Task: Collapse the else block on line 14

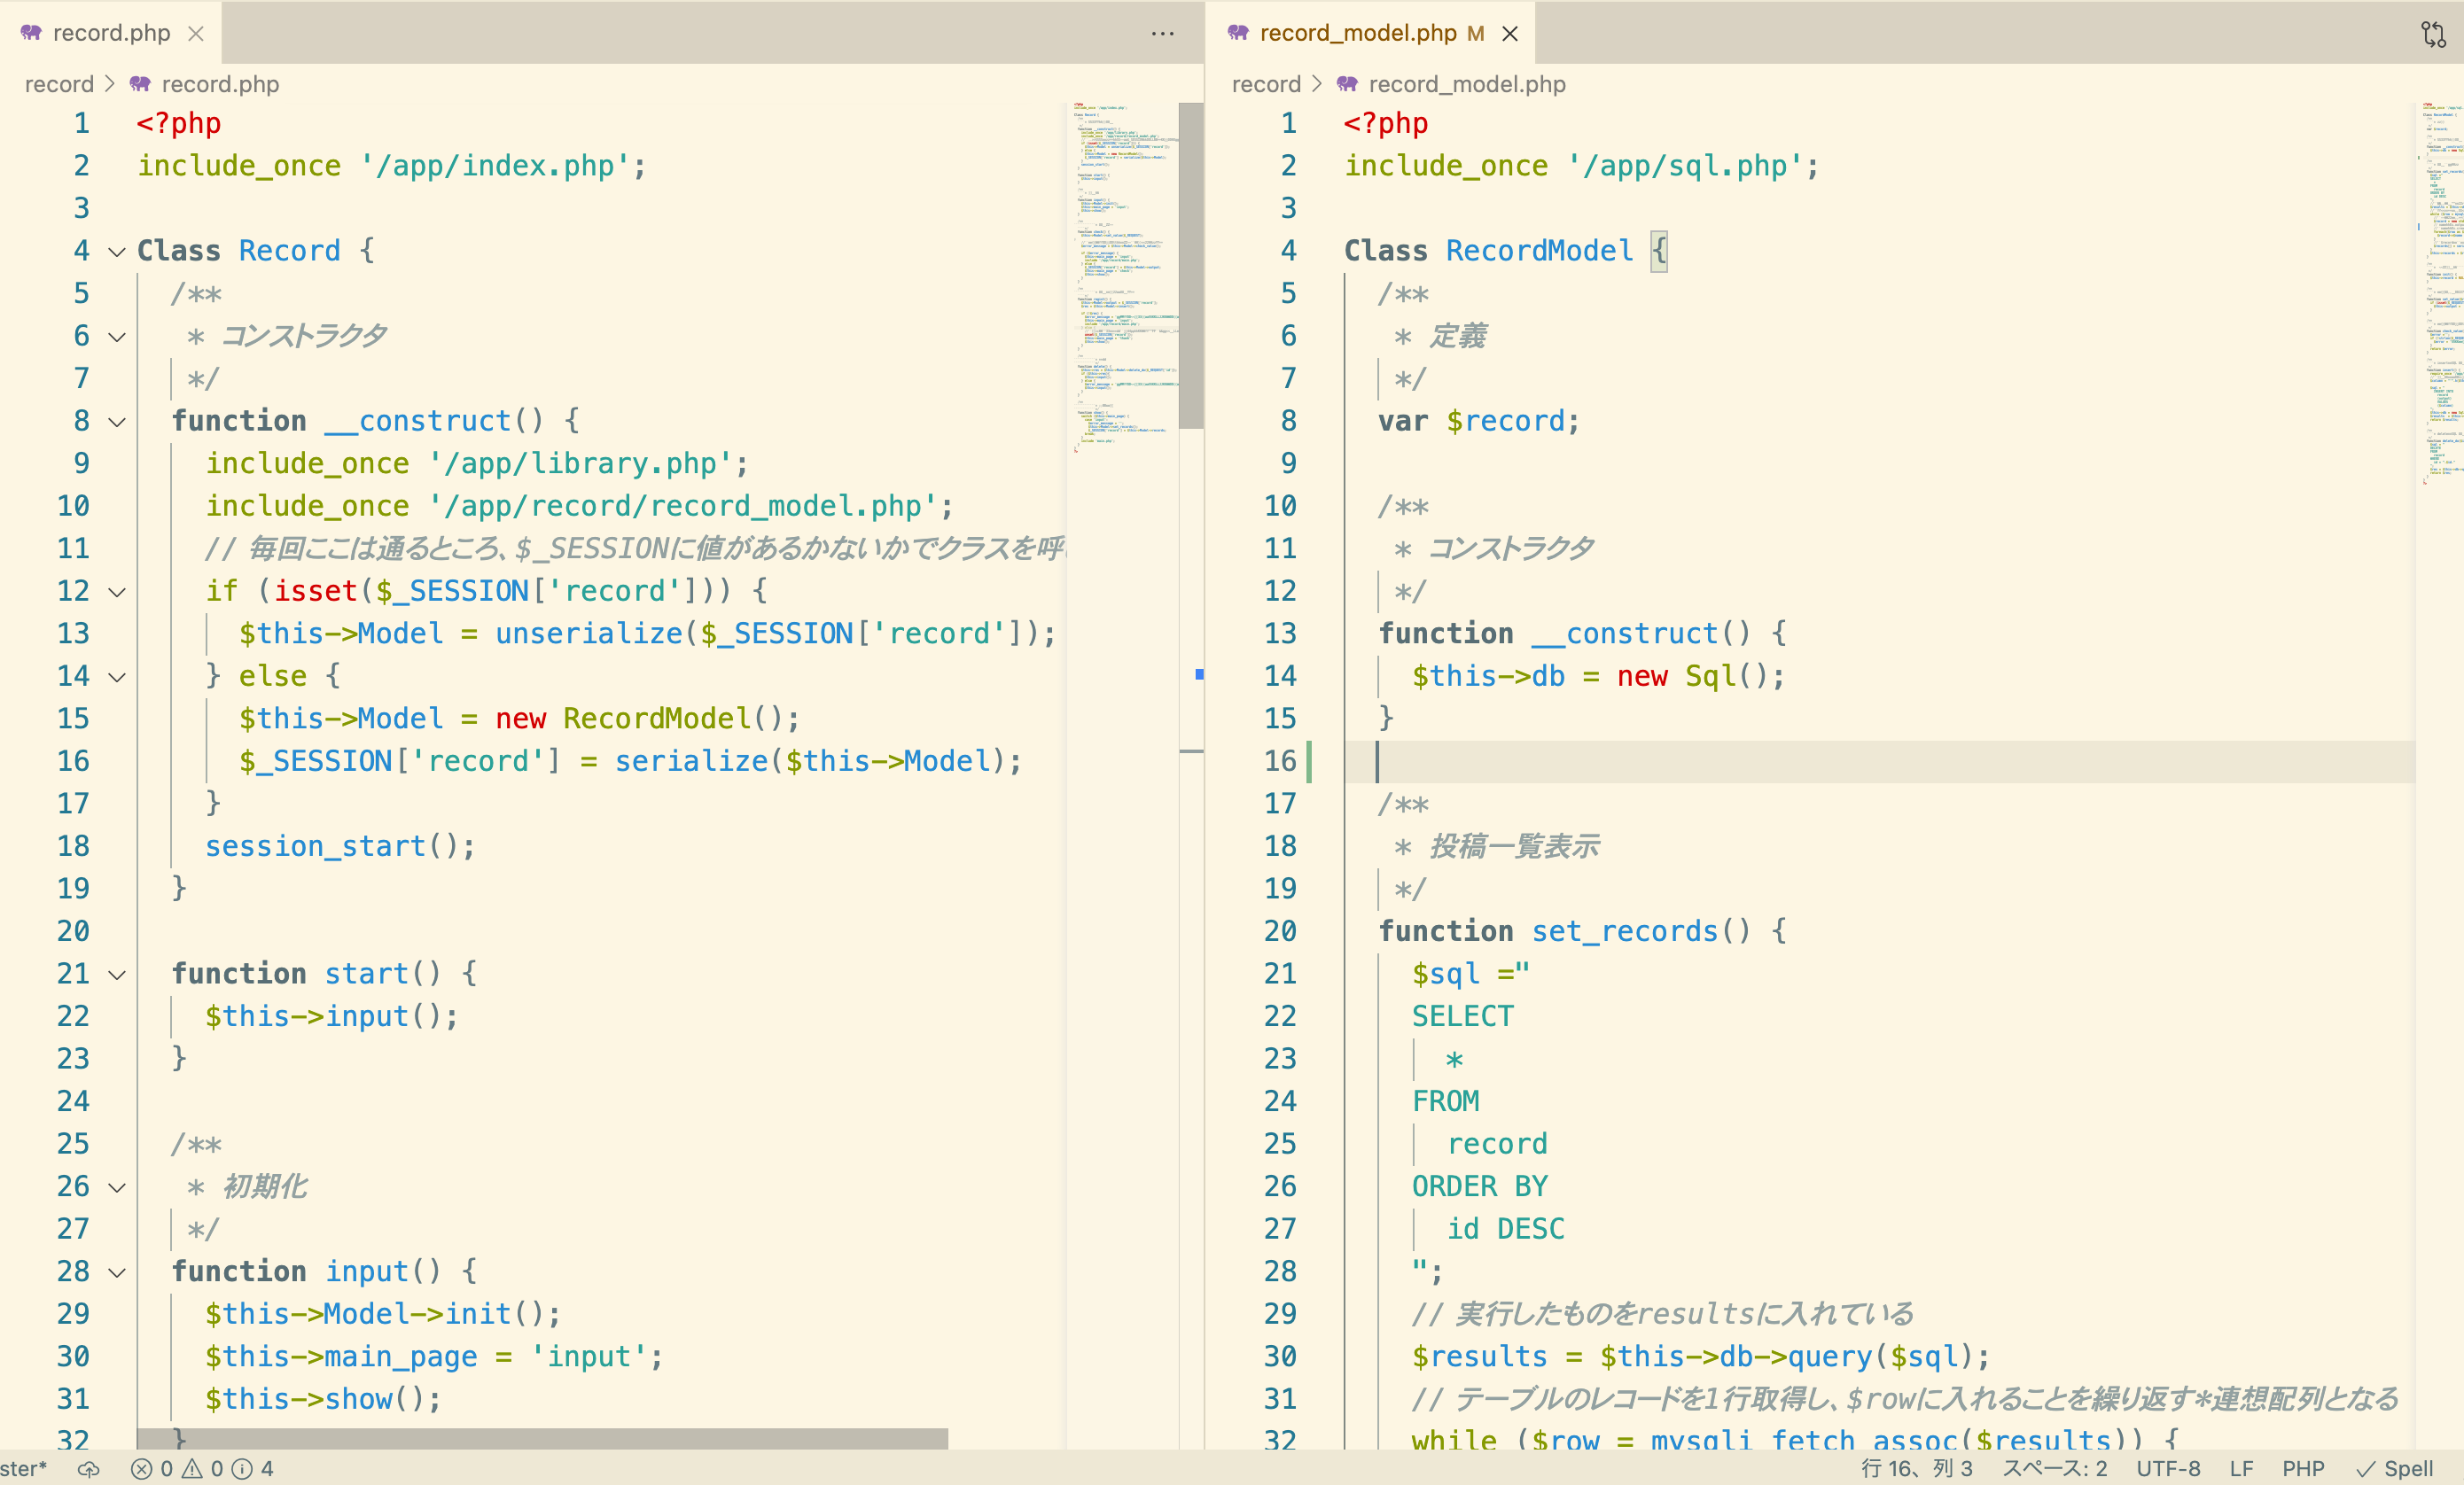Action: [x=117, y=676]
